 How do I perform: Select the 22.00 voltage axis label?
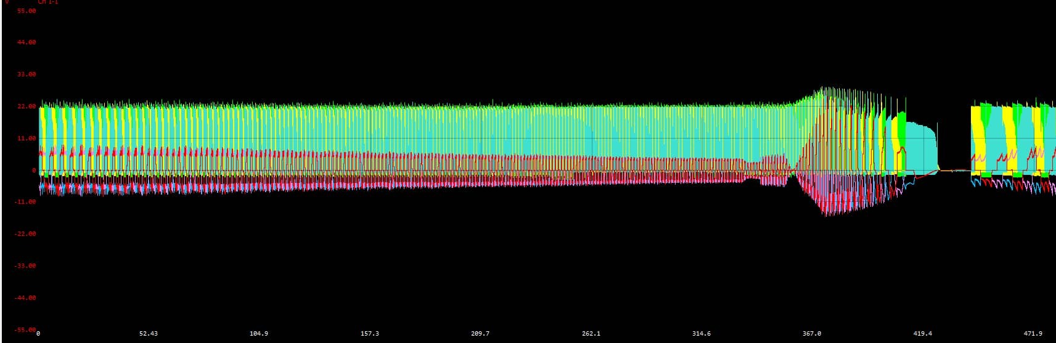click(27, 107)
